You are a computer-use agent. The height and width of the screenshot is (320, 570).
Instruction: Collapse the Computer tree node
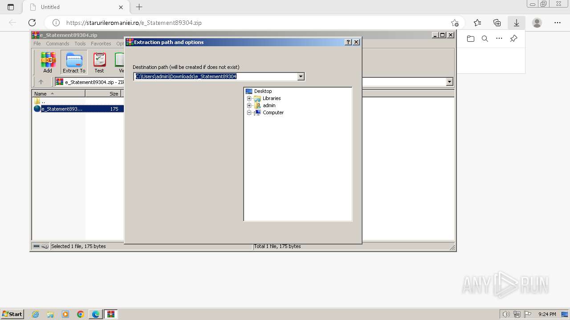[249, 112]
